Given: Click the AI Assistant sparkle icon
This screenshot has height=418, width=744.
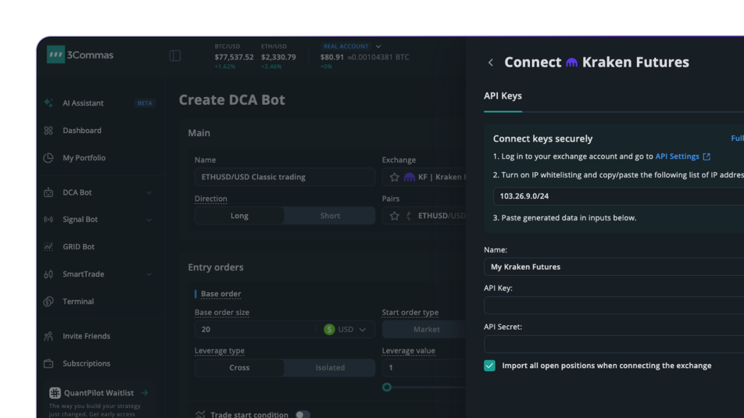Looking at the screenshot, I should pyautogui.click(x=48, y=103).
